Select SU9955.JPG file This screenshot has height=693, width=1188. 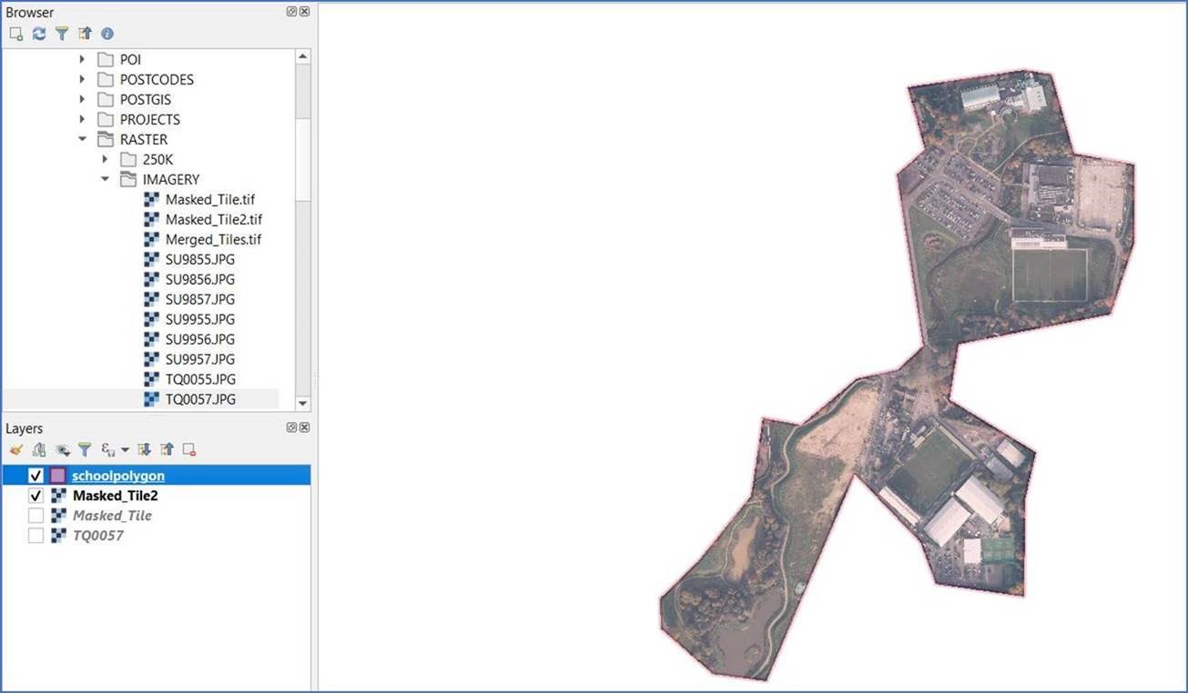(x=200, y=319)
